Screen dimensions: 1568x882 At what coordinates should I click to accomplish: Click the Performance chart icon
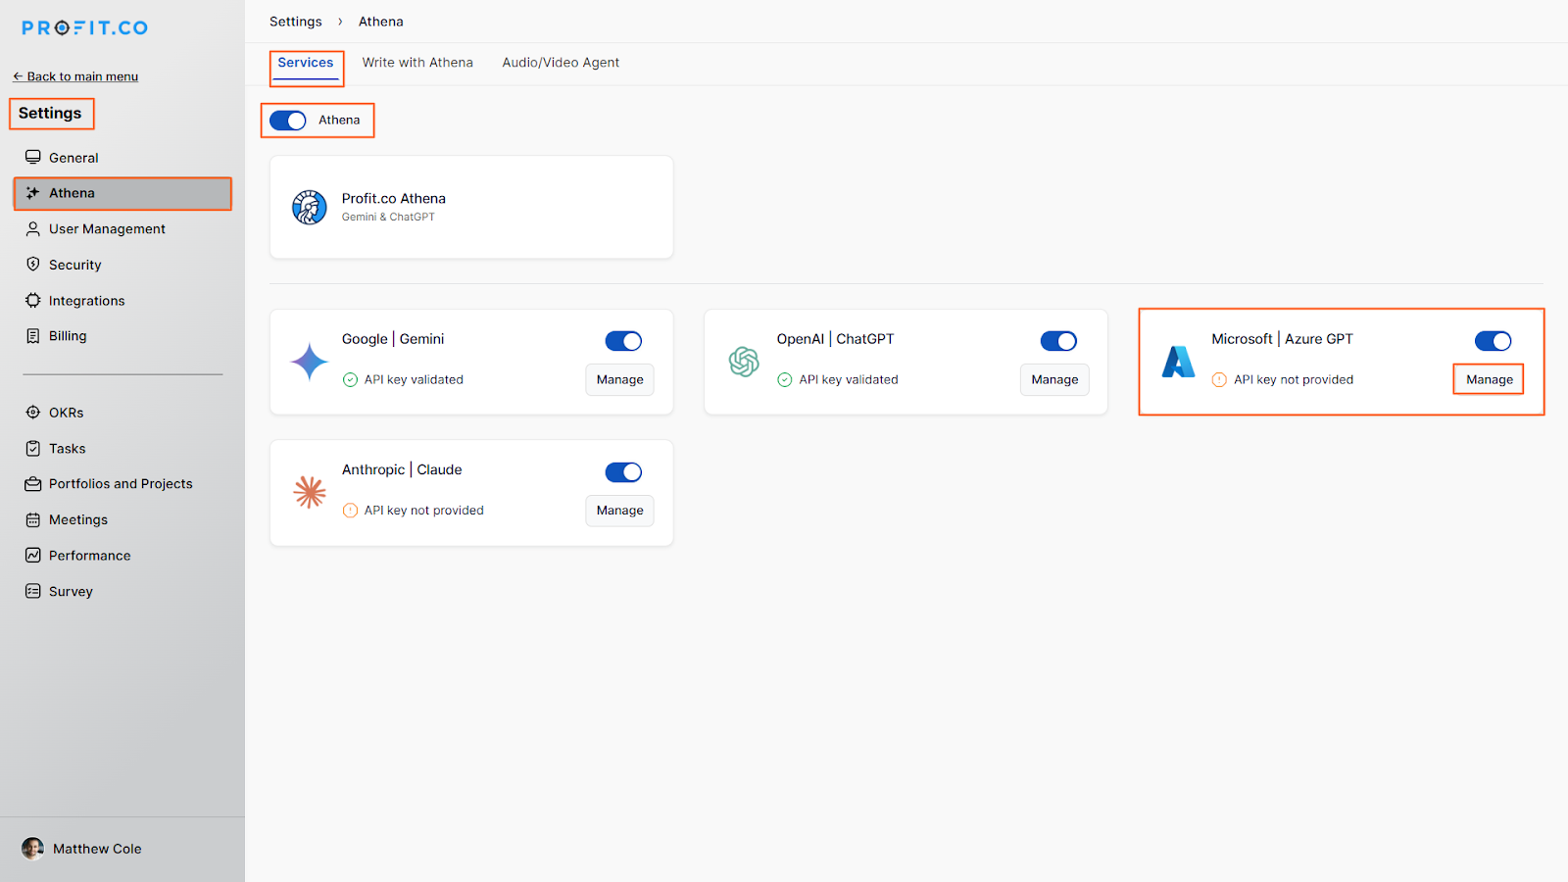33,556
